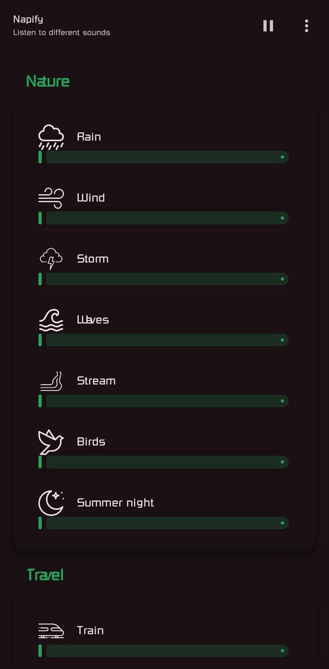329x669 pixels.
Task: Toggle the Storm lightning icon
Action: [x=51, y=259]
